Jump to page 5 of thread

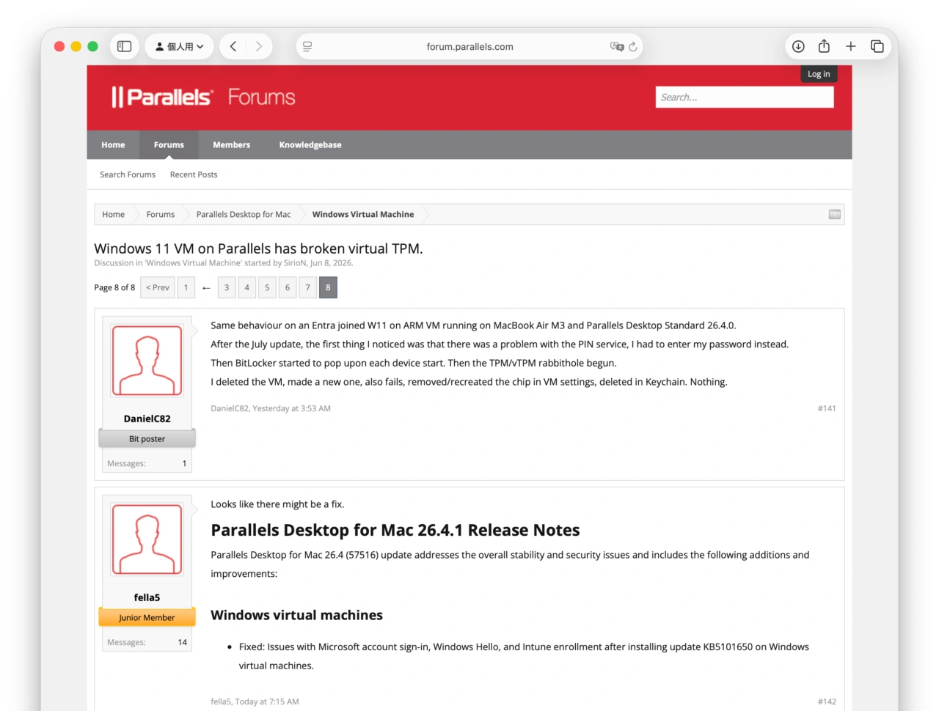(267, 287)
